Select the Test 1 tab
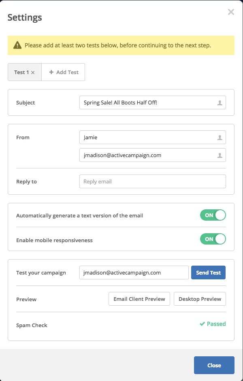Viewport: 243px width, 381px height. pos(25,72)
